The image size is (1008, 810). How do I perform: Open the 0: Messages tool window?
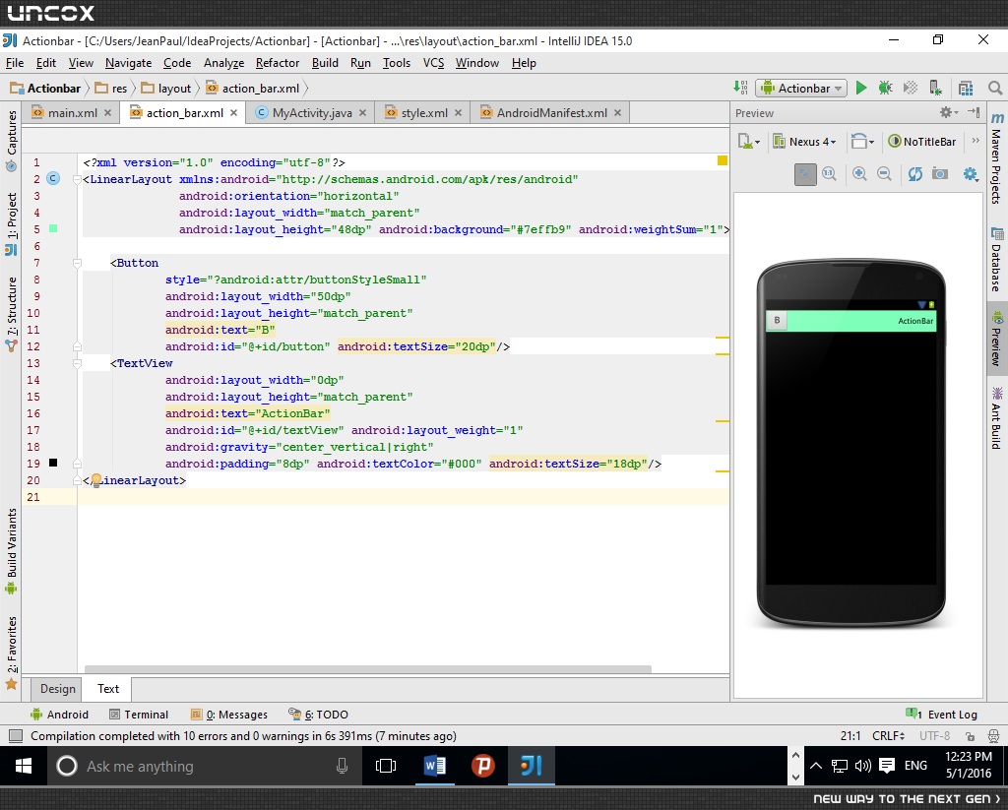[228, 715]
